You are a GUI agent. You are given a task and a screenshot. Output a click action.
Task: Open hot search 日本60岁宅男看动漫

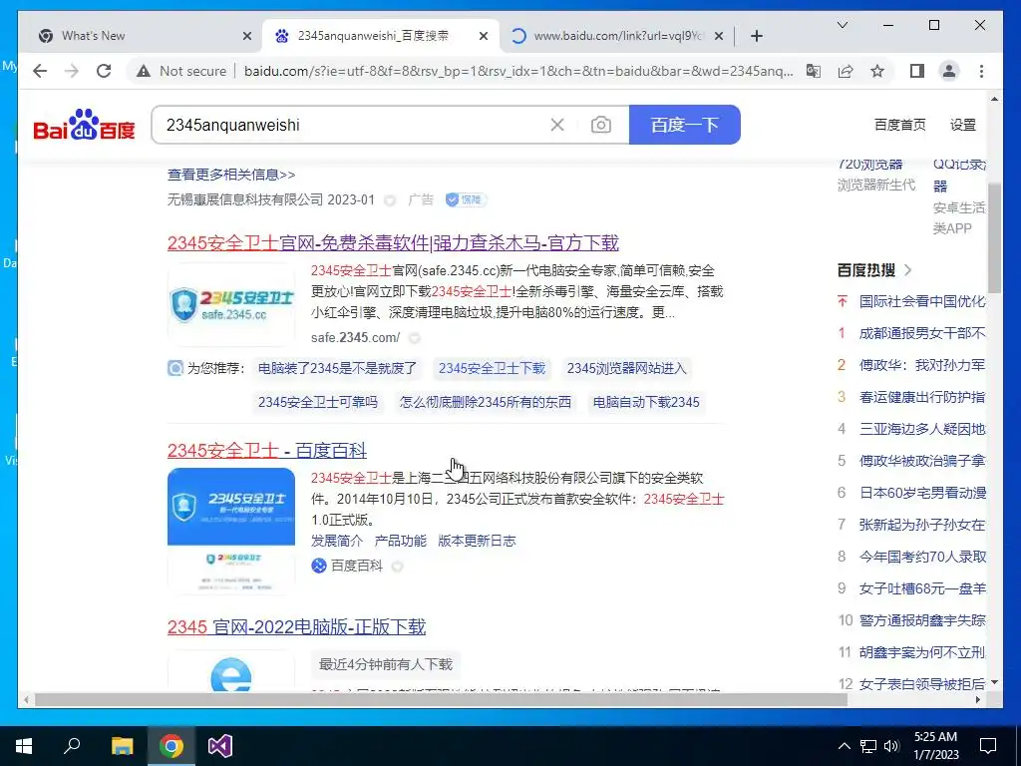coord(922,493)
